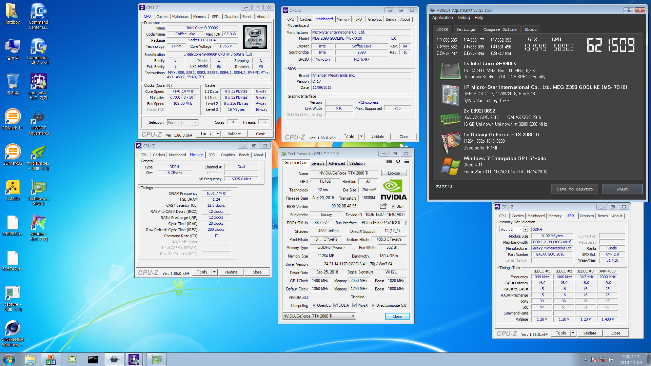The height and width of the screenshot is (366, 651).
Task: Open cpuz_x64 desktop shortcut
Action: pos(39,87)
